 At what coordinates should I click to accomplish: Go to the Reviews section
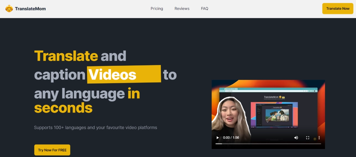[182, 9]
